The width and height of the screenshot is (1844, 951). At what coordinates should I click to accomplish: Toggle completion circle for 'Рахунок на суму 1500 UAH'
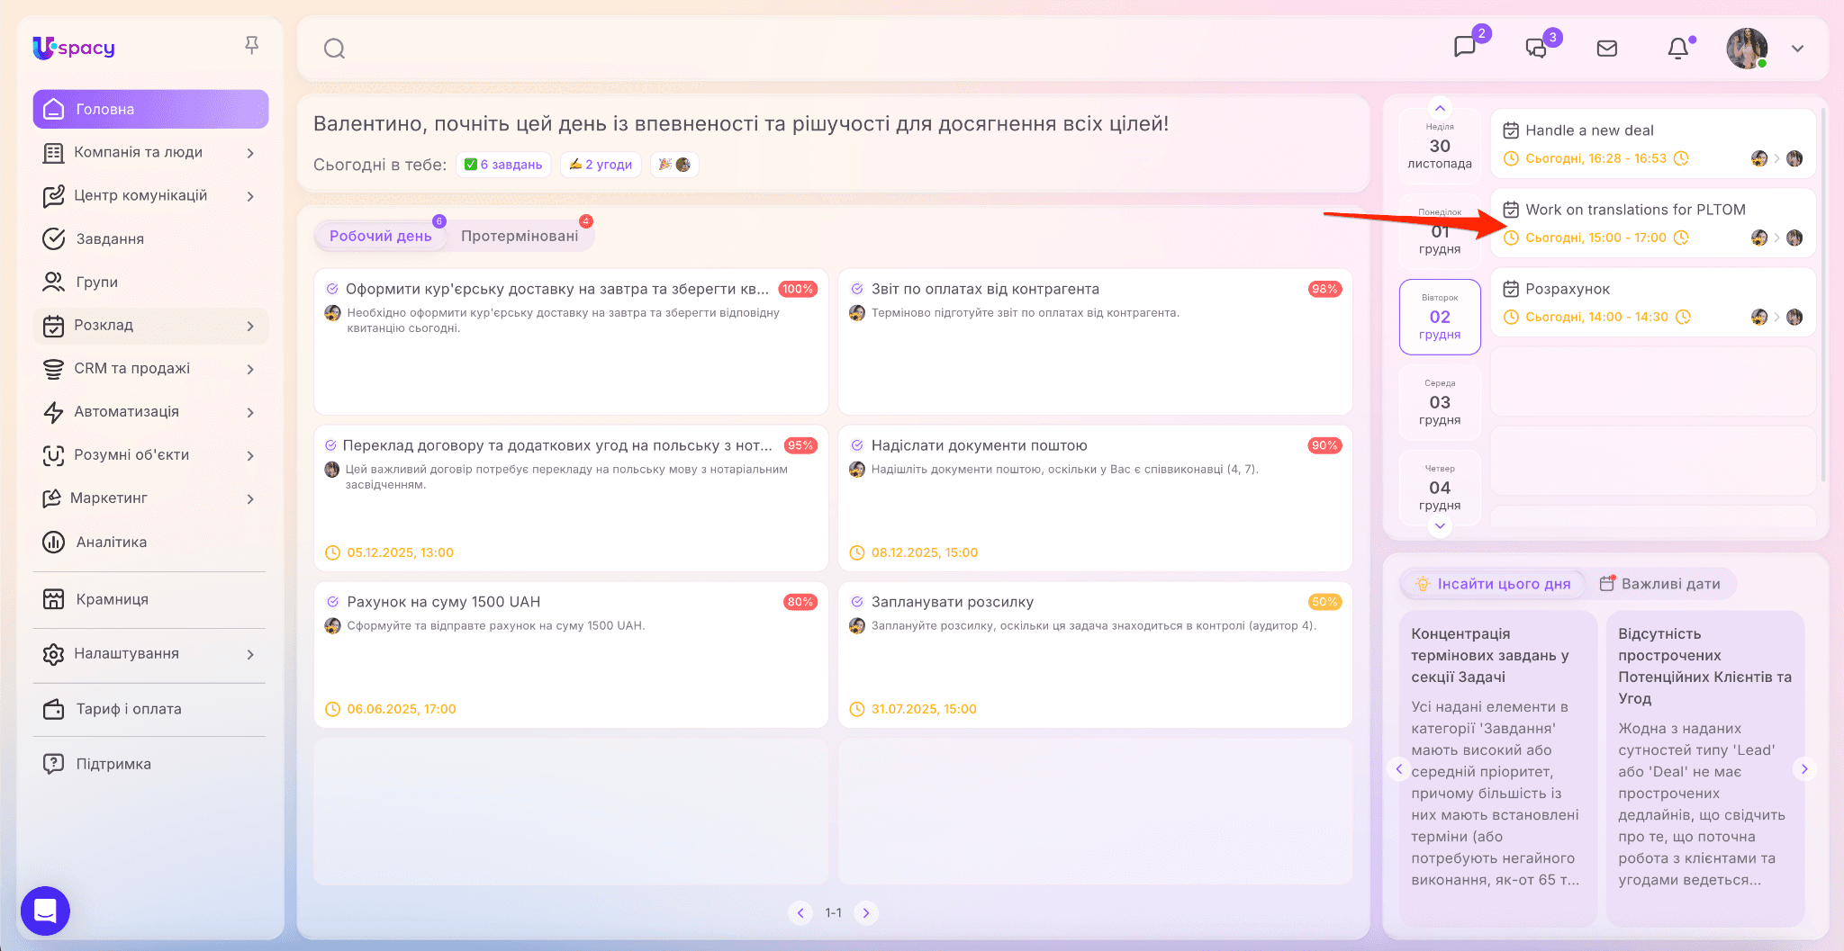[332, 602]
